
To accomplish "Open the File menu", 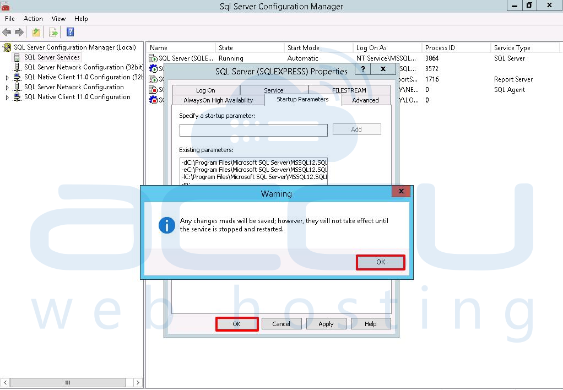I will coord(10,19).
